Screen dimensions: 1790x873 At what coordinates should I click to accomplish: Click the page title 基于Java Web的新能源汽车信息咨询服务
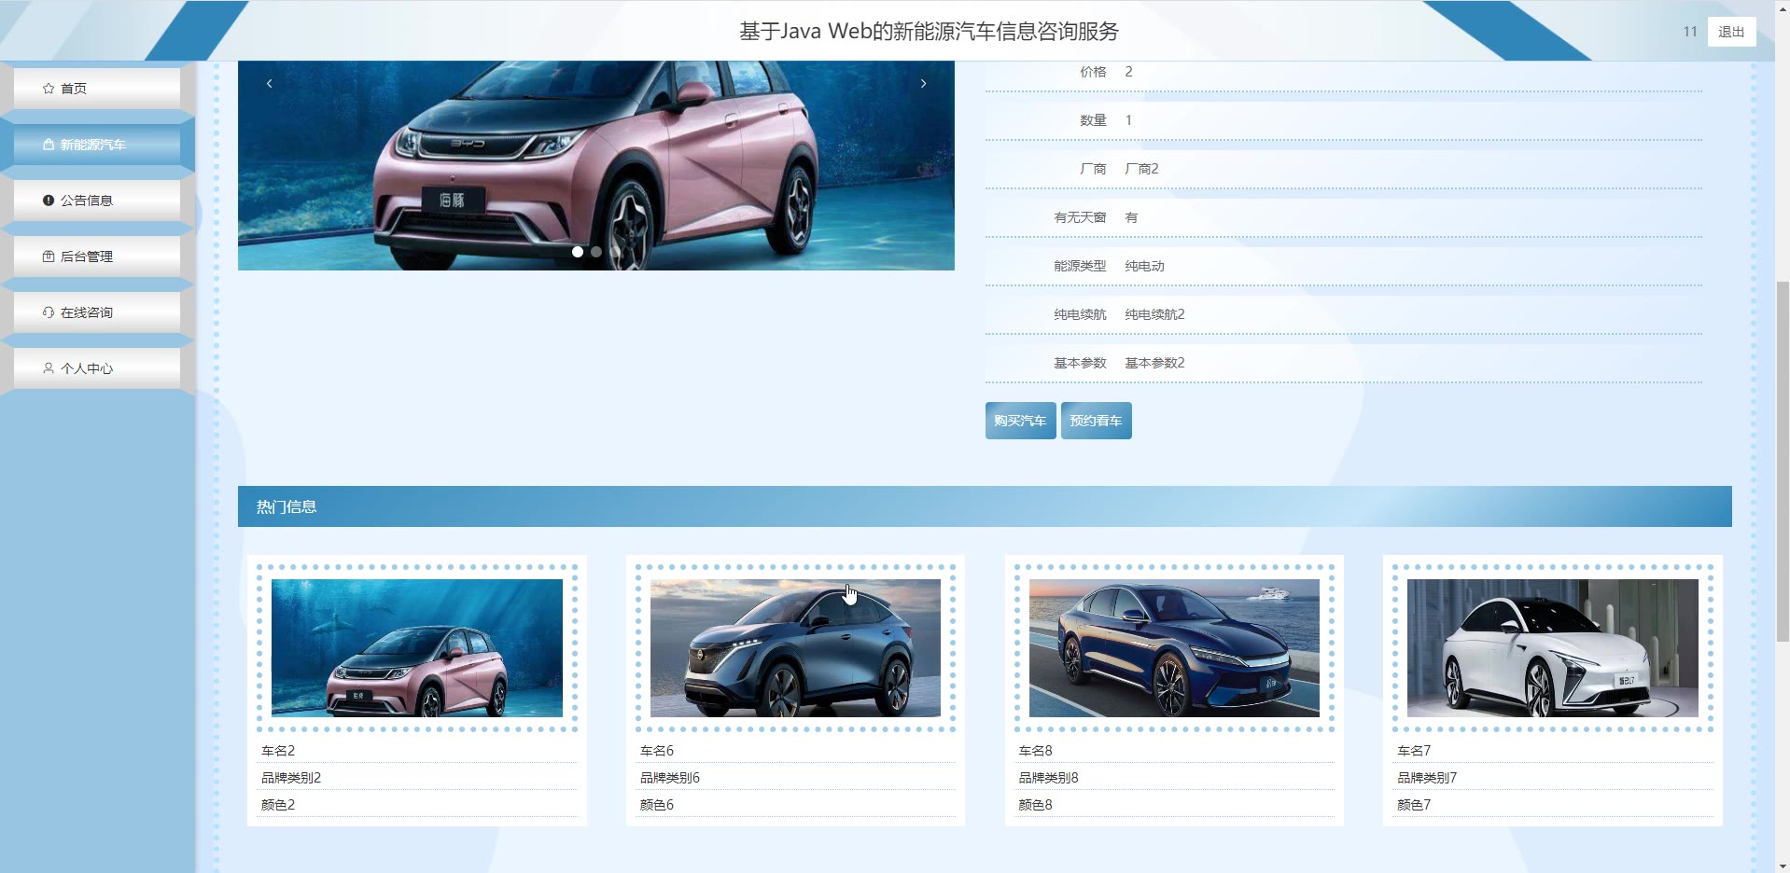click(929, 31)
